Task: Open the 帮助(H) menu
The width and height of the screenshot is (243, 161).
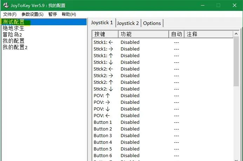Action: point(69,14)
